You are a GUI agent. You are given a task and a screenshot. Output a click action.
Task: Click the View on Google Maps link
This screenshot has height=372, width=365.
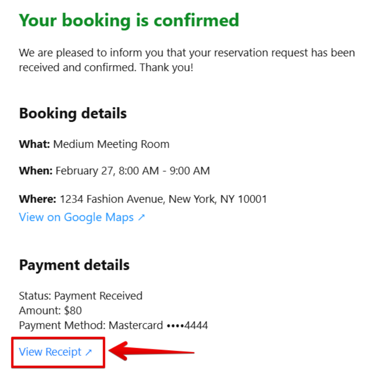pos(76,217)
